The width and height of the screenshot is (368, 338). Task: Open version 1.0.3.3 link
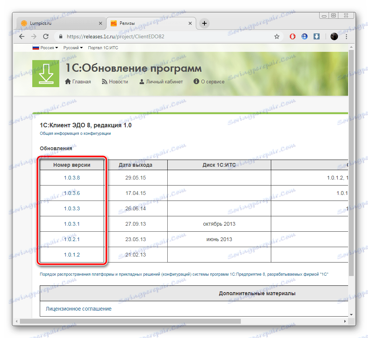coord(72,208)
